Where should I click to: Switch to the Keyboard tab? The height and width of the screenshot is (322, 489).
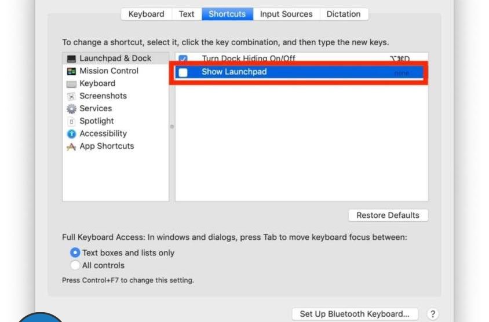pos(146,14)
